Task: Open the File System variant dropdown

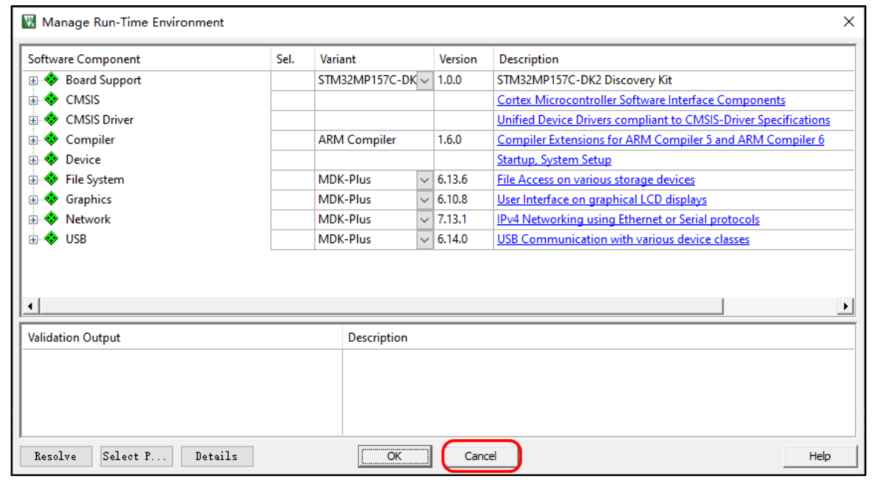Action: [425, 181]
